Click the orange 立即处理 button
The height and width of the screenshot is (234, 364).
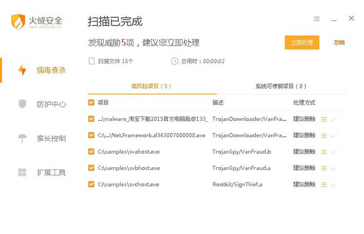[x=302, y=42]
